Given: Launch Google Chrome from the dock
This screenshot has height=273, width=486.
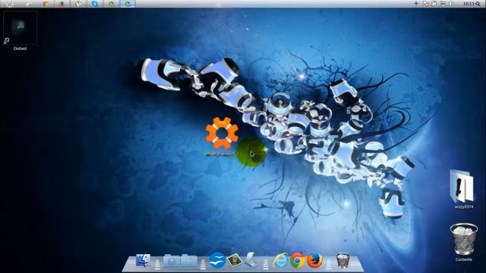Looking at the screenshot, I should [297, 260].
